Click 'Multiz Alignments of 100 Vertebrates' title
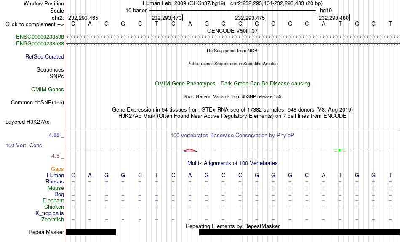 (x=232, y=163)
